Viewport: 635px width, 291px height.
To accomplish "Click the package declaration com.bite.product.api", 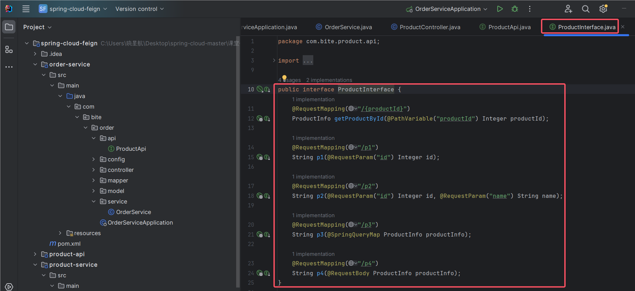I will [x=341, y=41].
